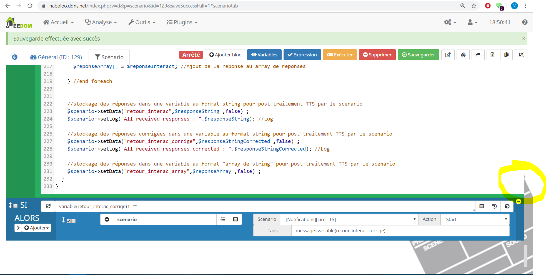Click the Jeedom logo
The width and height of the screenshot is (546, 275).
coord(19,22)
